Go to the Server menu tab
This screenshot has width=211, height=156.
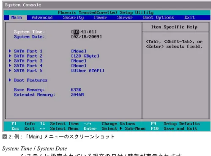pyautogui.click(x=125, y=17)
